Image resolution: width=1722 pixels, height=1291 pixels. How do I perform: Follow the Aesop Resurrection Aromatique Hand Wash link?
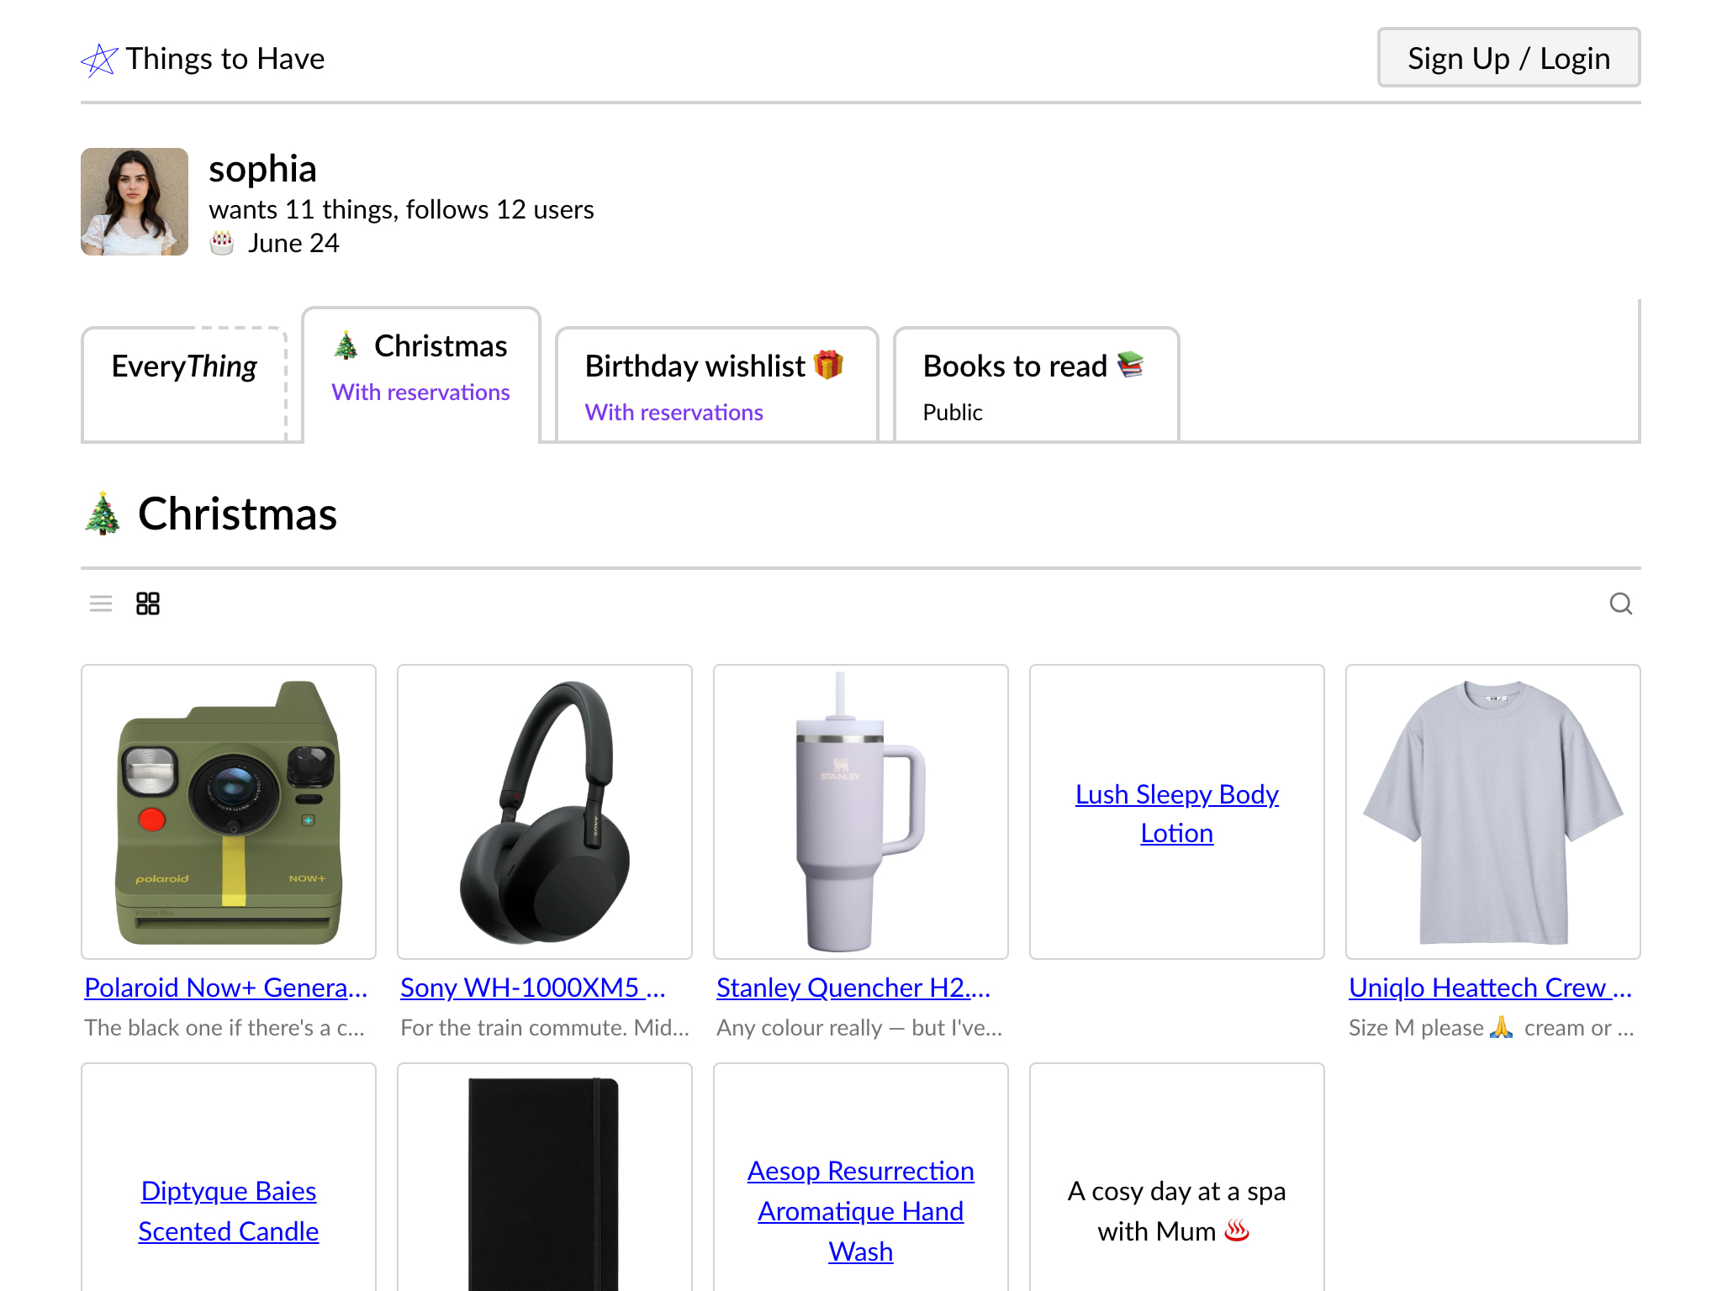(861, 1211)
